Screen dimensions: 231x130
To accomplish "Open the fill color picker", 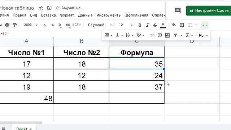I will click(x=174, y=25).
